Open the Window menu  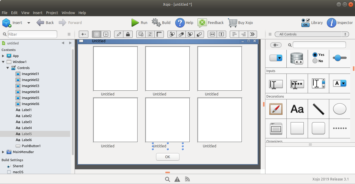click(x=68, y=13)
